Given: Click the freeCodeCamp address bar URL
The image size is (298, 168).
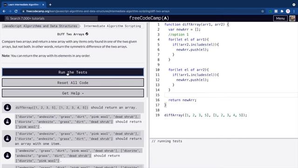Looking at the screenshot, I should [98, 11].
